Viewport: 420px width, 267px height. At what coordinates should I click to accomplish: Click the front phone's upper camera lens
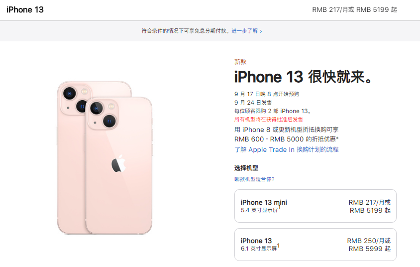pos(97,108)
